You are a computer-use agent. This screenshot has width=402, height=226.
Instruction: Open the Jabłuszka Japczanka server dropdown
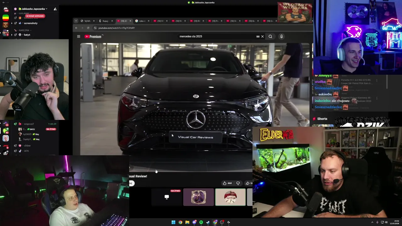pyautogui.click(x=33, y=9)
